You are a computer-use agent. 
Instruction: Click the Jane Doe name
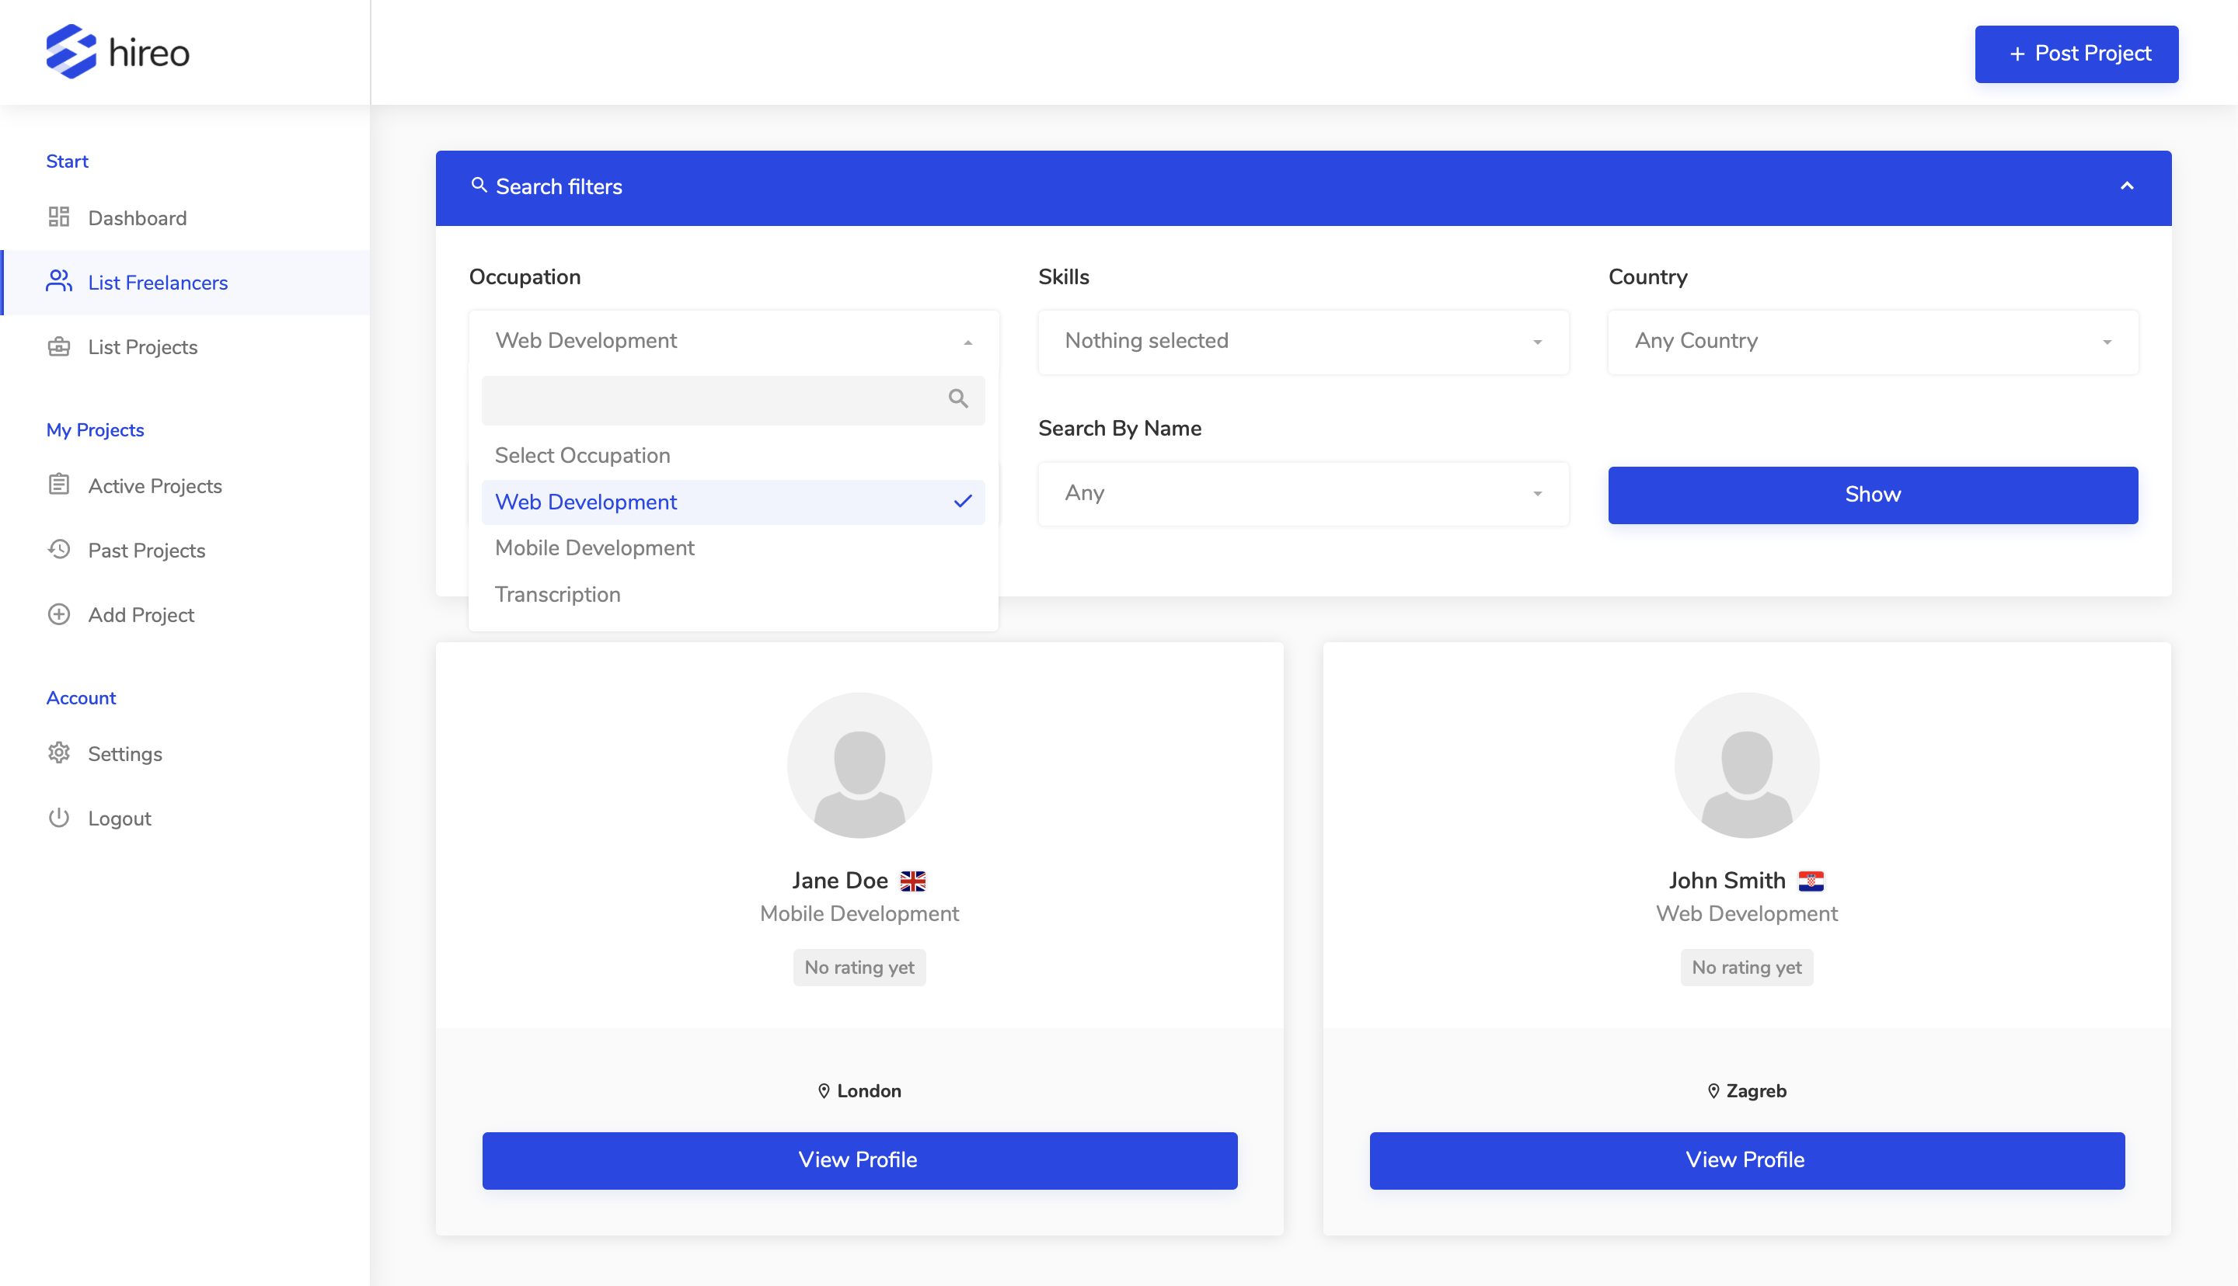[x=840, y=881]
